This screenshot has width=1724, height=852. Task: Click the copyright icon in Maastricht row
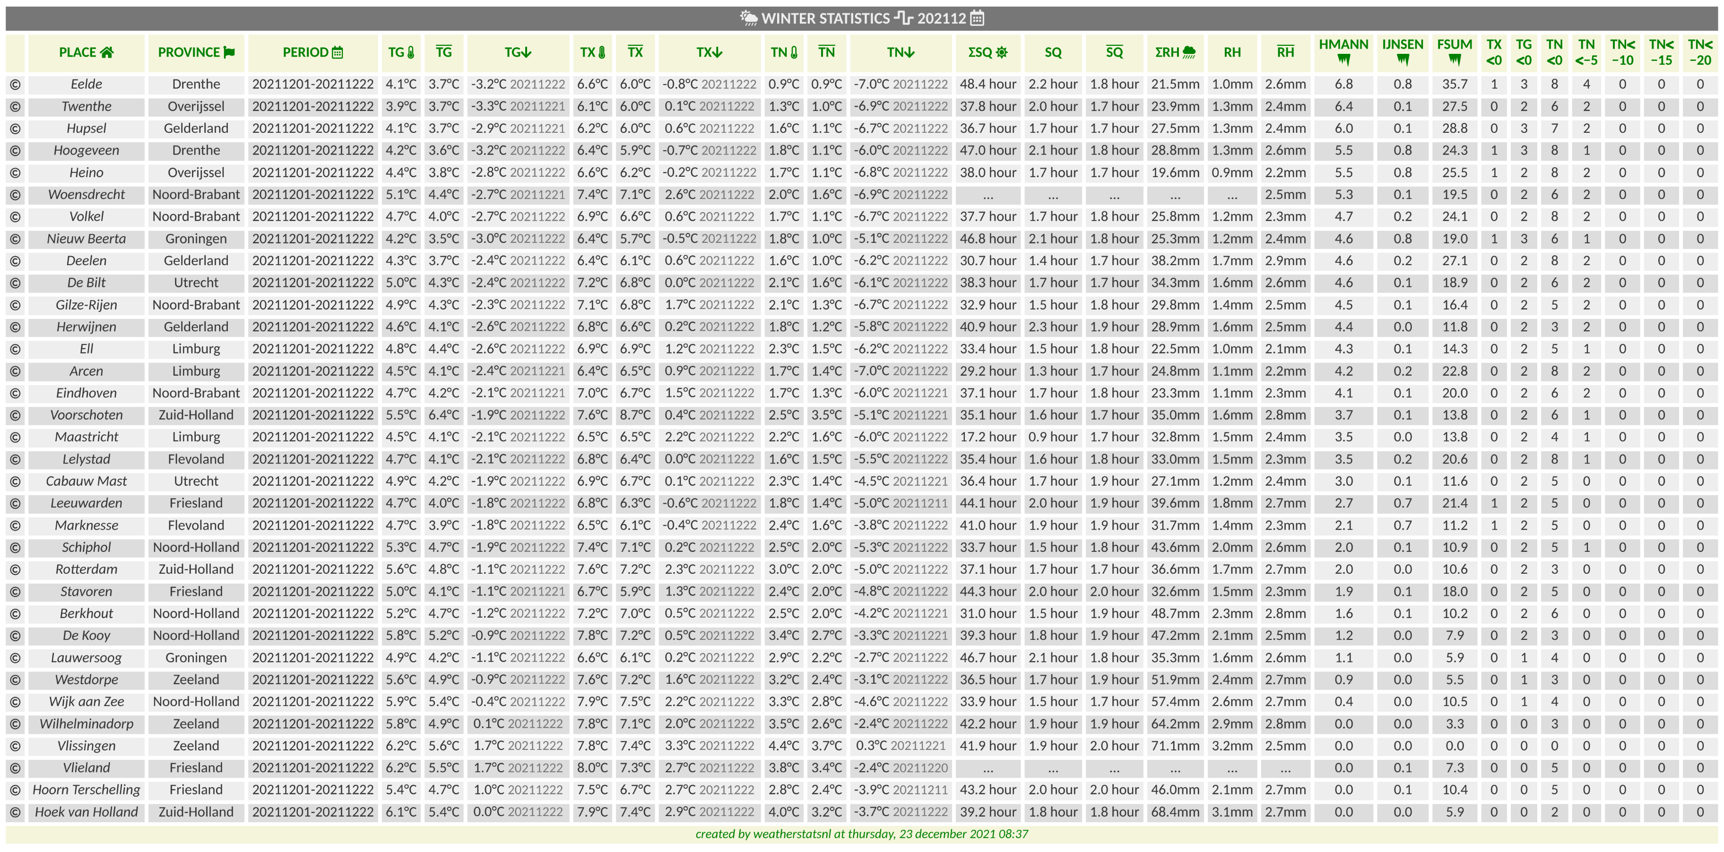point(16,438)
